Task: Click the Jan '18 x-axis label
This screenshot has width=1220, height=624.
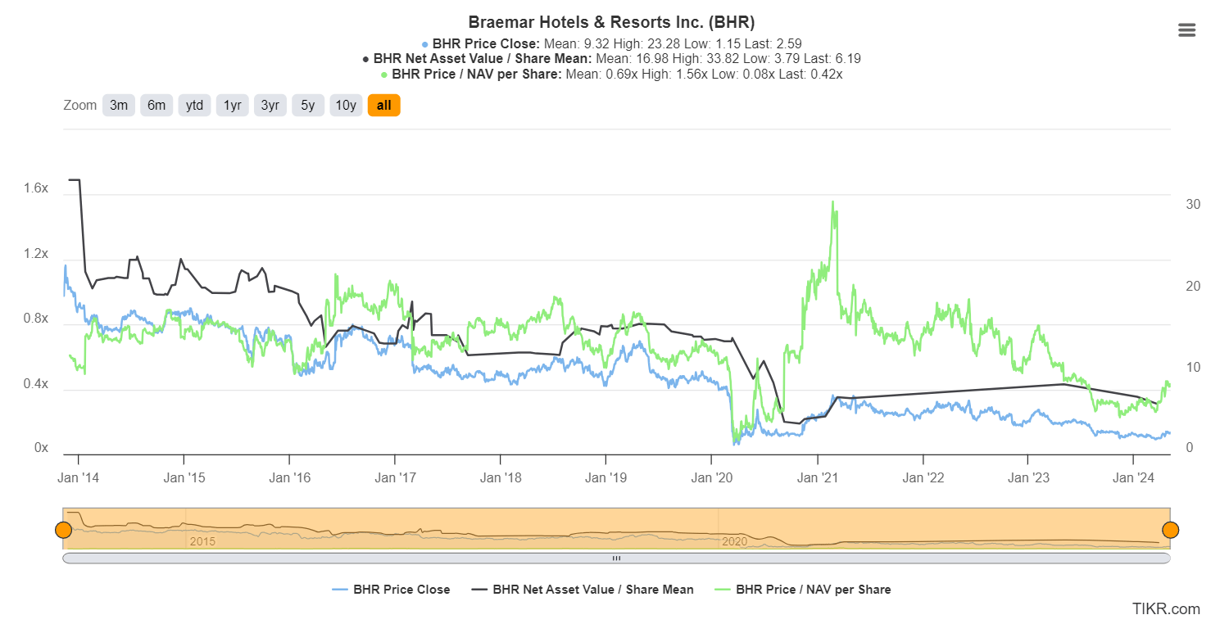Action: [500, 477]
